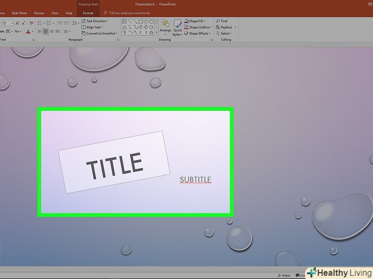Open the font size combo box

[x=7, y=23]
